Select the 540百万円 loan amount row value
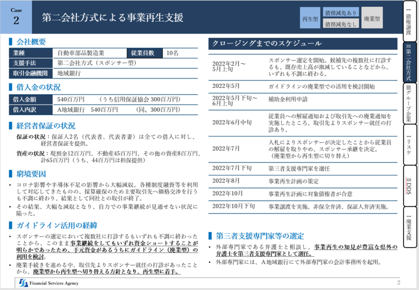Image resolution: width=419 pixels, height=290 pixels. click(x=125, y=100)
